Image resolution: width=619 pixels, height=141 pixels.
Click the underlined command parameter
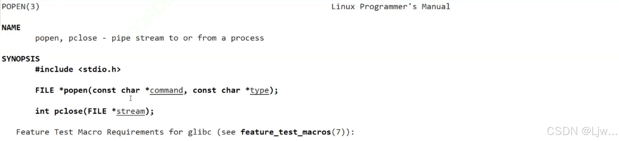tap(166, 90)
